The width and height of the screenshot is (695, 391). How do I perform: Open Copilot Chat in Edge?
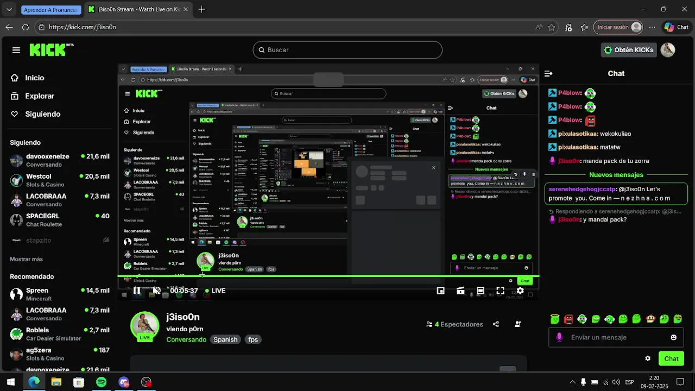[x=677, y=27]
